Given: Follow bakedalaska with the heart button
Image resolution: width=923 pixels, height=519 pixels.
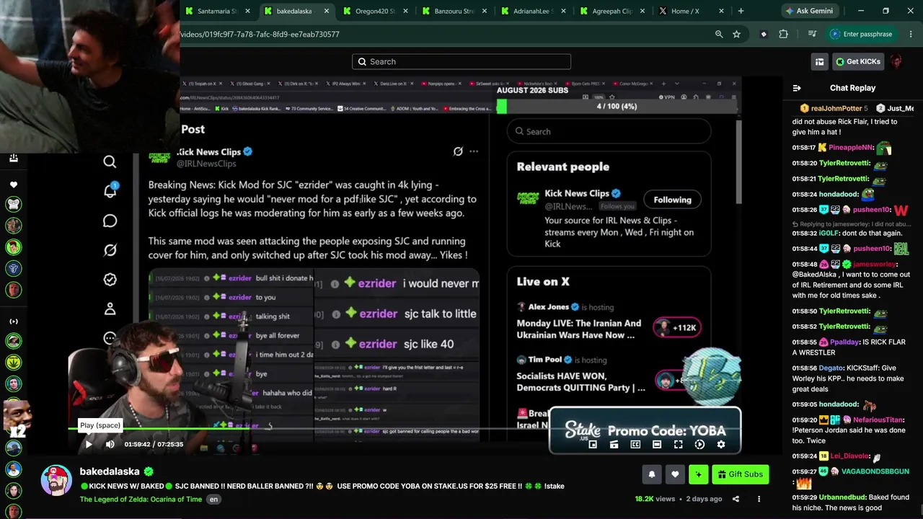Looking at the screenshot, I should click(675, 474).
